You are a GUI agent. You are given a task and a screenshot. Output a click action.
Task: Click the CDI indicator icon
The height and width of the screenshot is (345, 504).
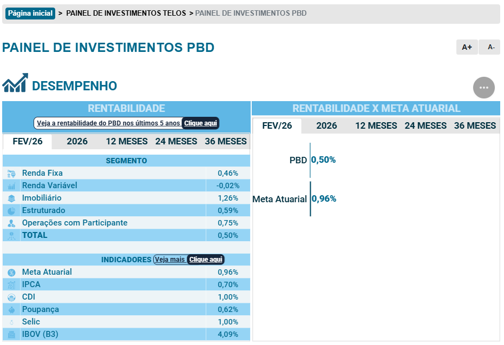11,297
